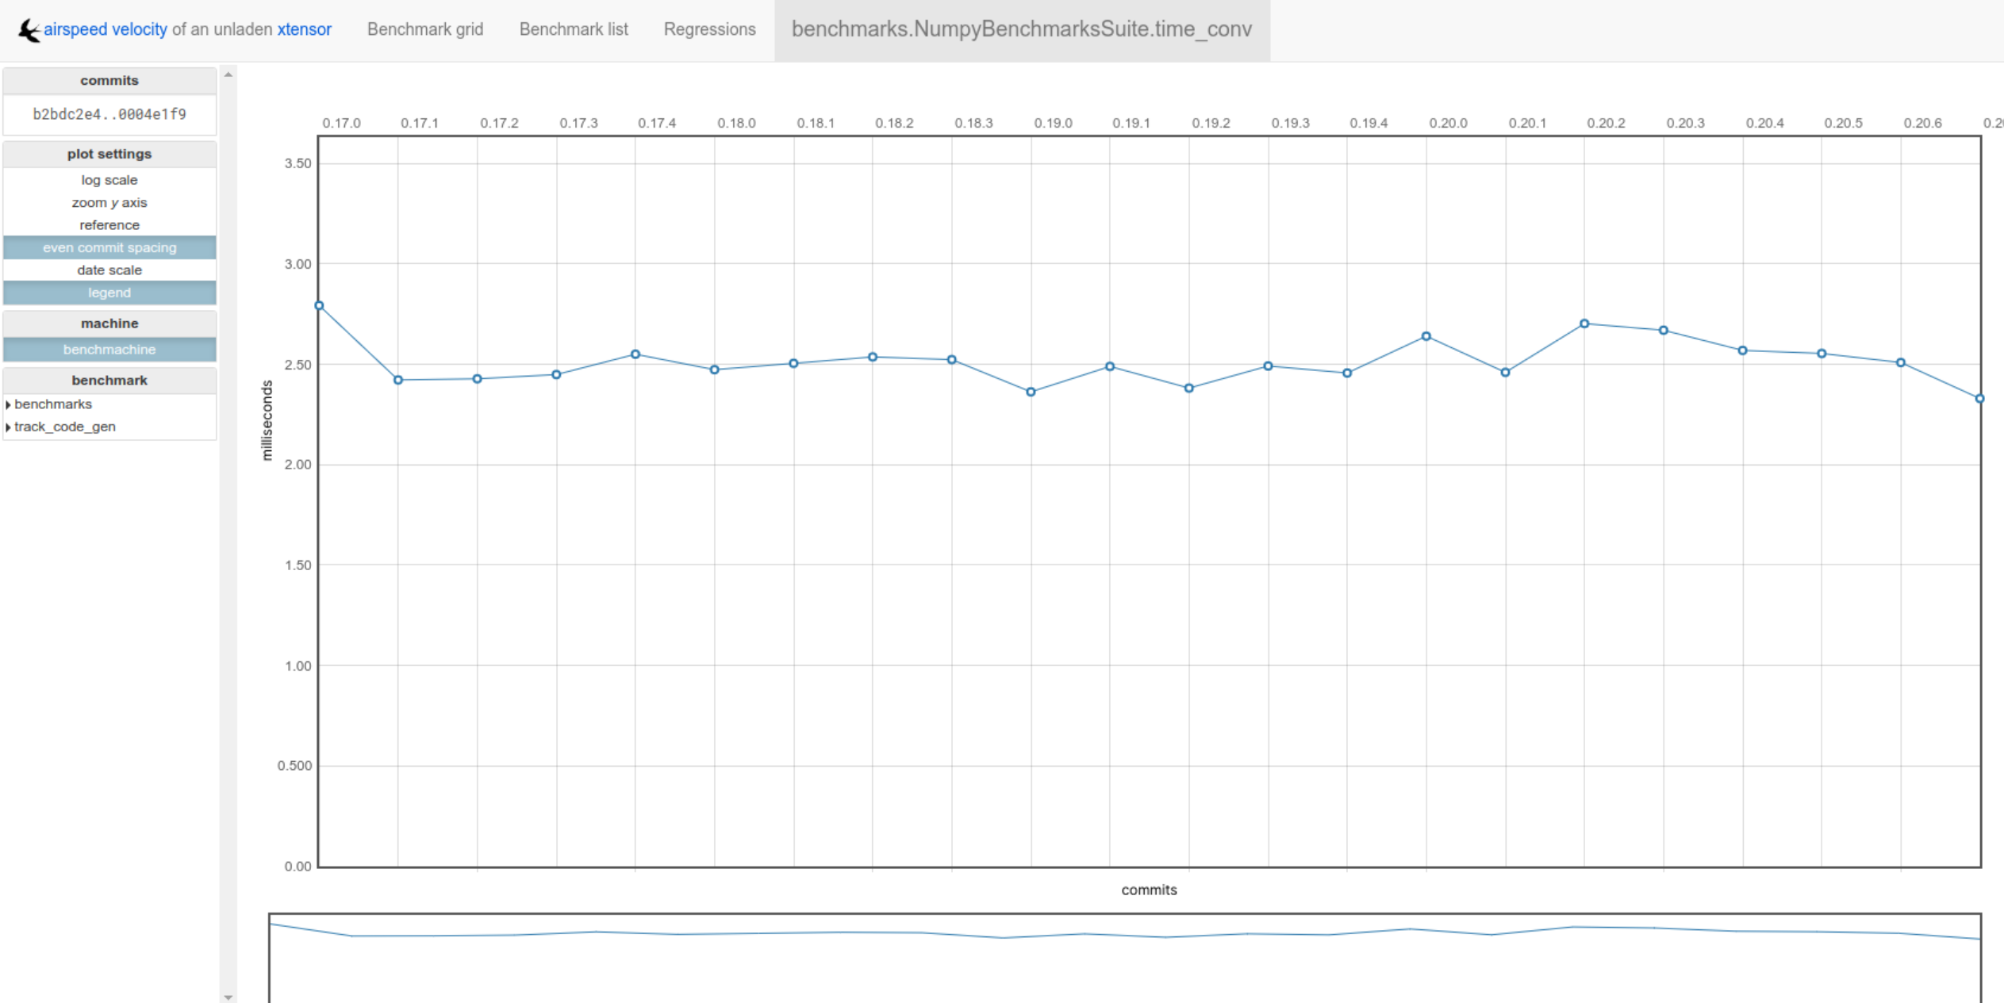This screenshot has width=2004, height=1003.
Task: Click the data point at version 0.19.0
Action: pos(1031,392)
